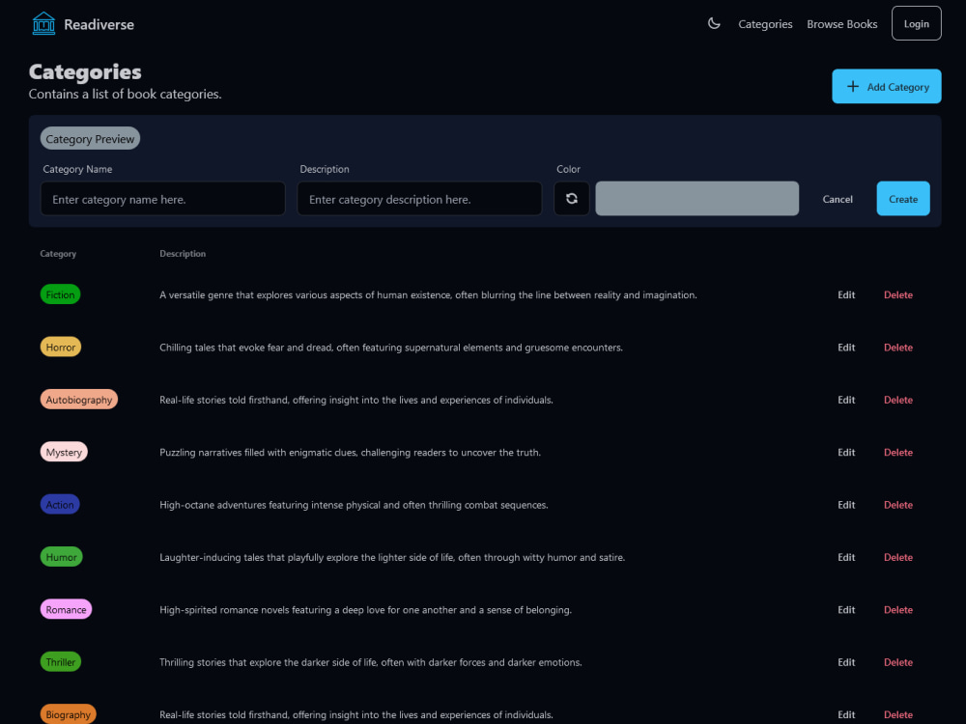This screenshot has height=724, width=966.
Task: Delete the Biography category
Action: [897, 714]
